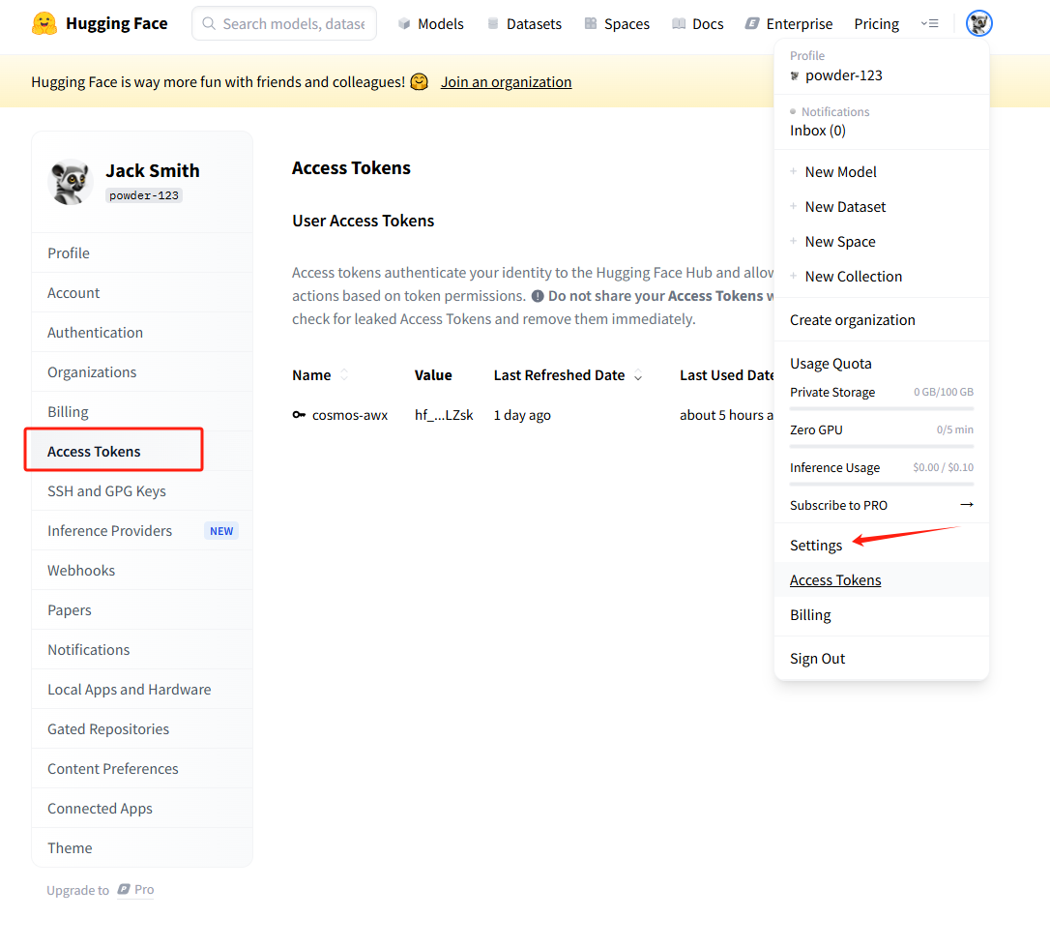
Task: Click Jack Smith's lemur profile picture
Action: click(70, 182)
